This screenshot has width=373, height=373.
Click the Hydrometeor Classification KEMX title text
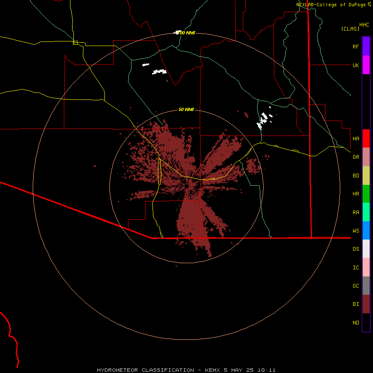tap(186, 370)
